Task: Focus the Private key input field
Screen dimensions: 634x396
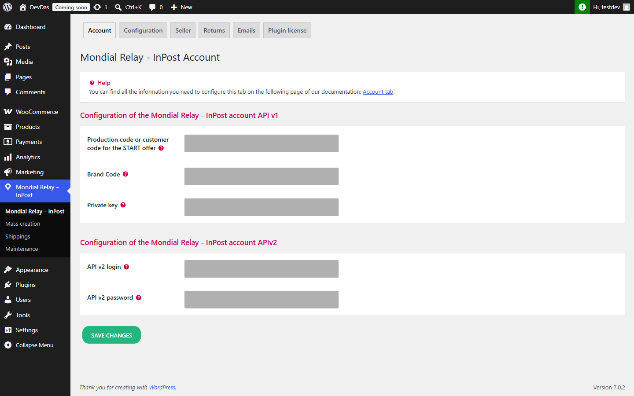Action: pos(262,207)
